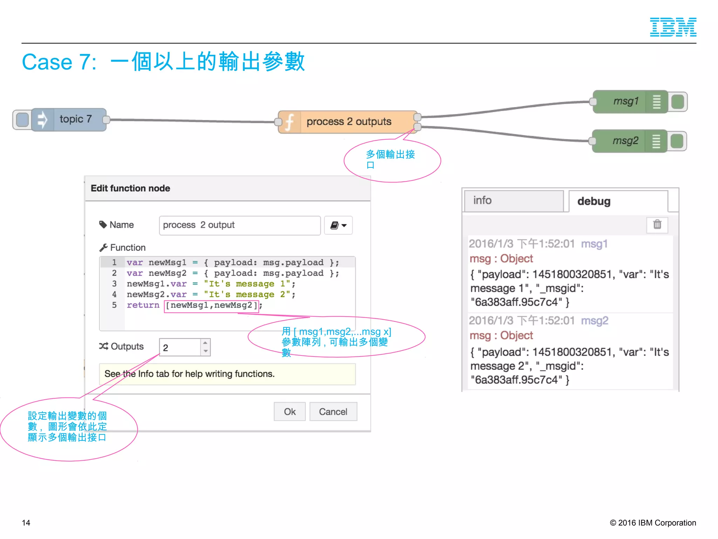Click the Name input field
This screenshot has height=539, width=718.
coord(239,225)
